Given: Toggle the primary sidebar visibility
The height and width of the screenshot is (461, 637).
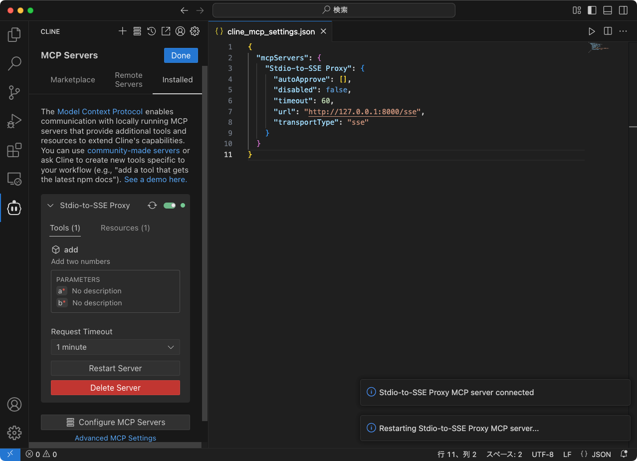Looking at the screenshot, I should (592, 10).
